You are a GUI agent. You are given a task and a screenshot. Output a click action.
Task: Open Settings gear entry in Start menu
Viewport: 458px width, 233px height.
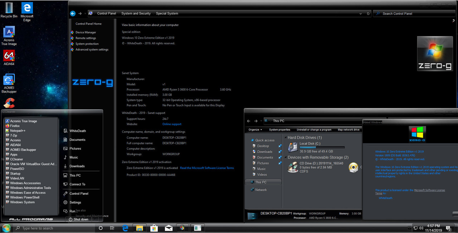pos(75,203)
